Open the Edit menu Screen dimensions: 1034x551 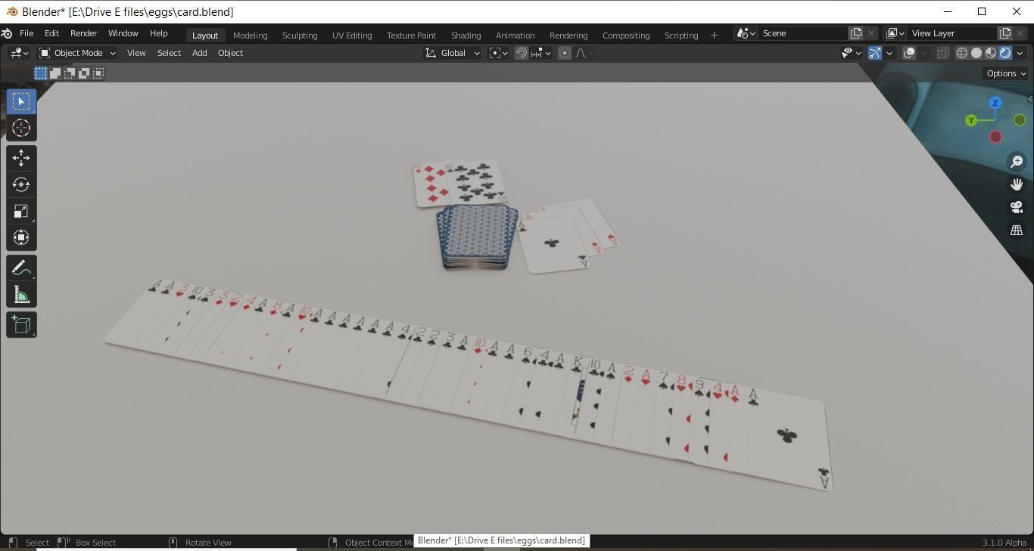[51, 34]
